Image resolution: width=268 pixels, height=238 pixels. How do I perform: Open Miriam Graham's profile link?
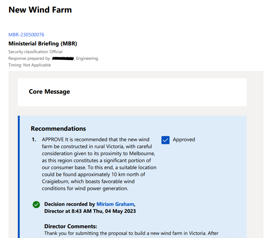(x=115, y=204)
